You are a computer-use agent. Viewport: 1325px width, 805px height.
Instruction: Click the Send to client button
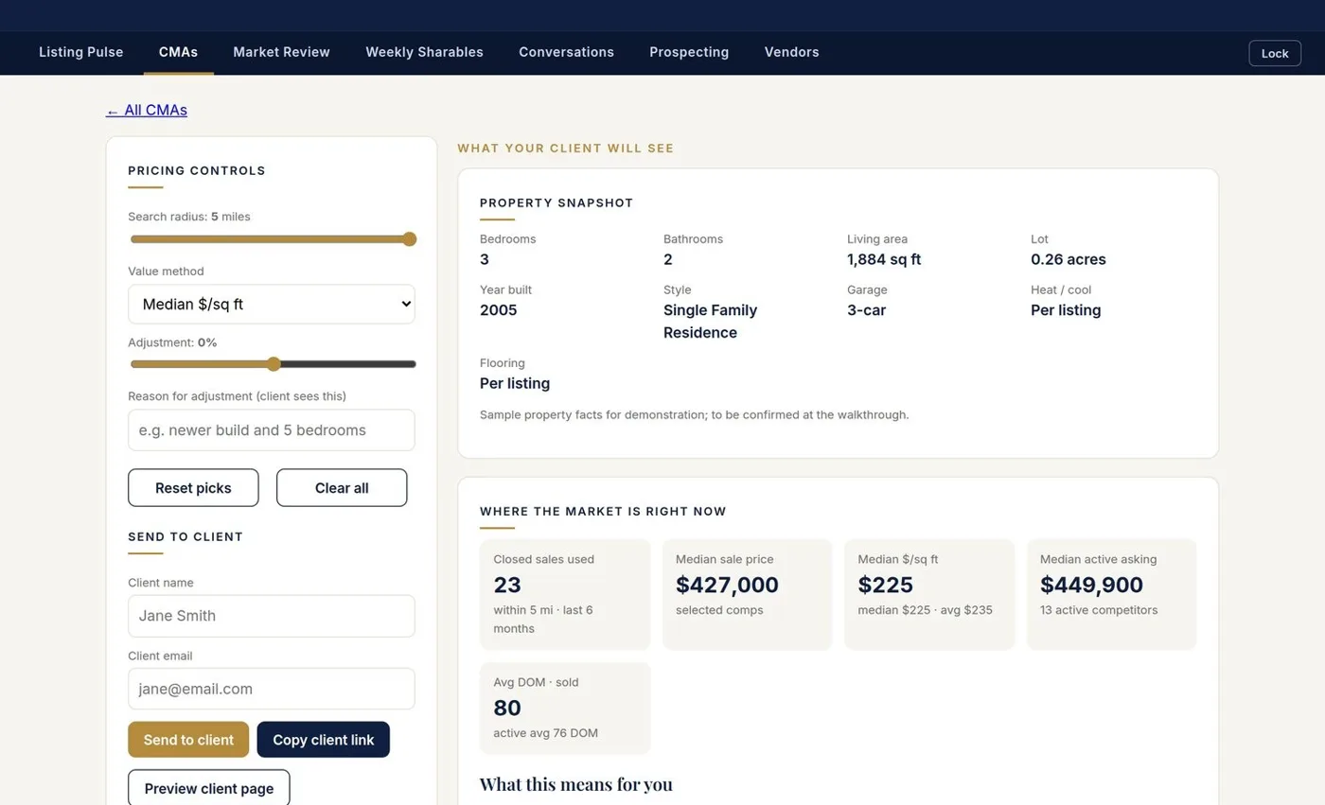point(188,740)
